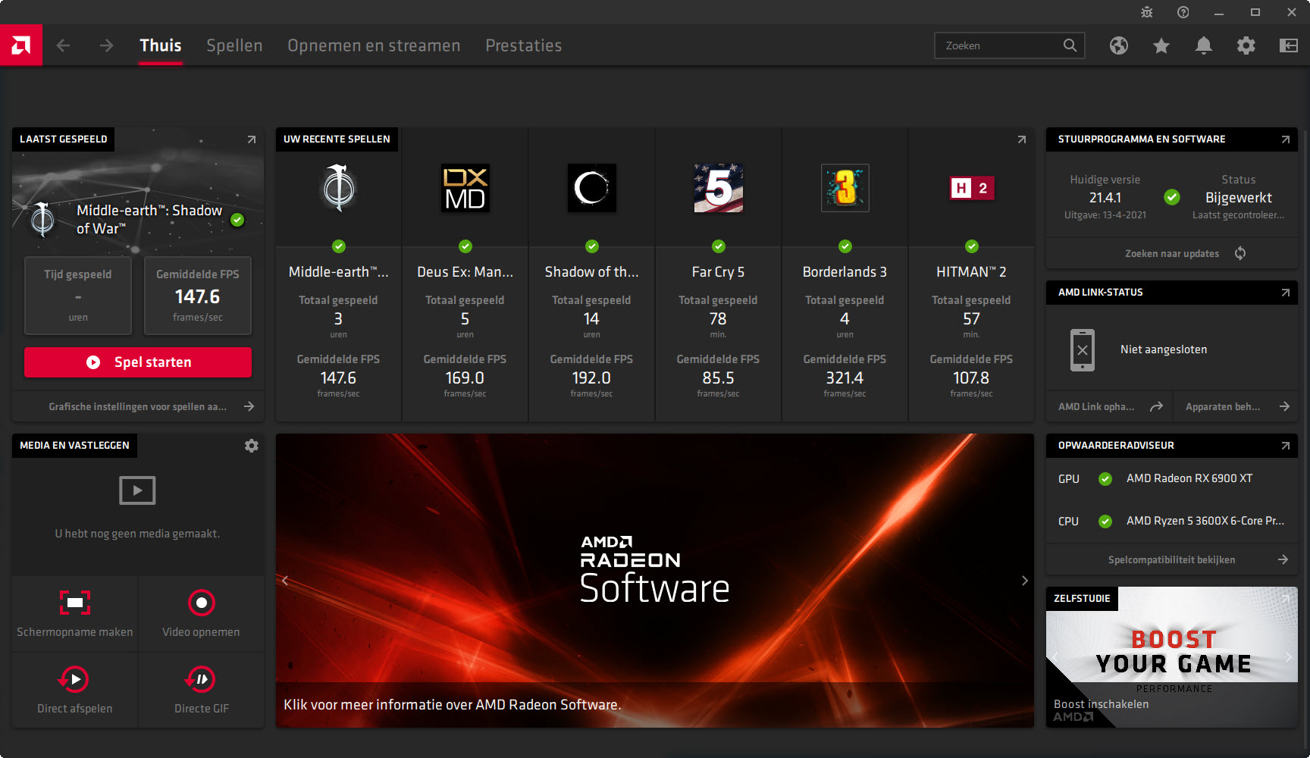
Task: Click the AMD logo home icon
Action: [21, 45]
